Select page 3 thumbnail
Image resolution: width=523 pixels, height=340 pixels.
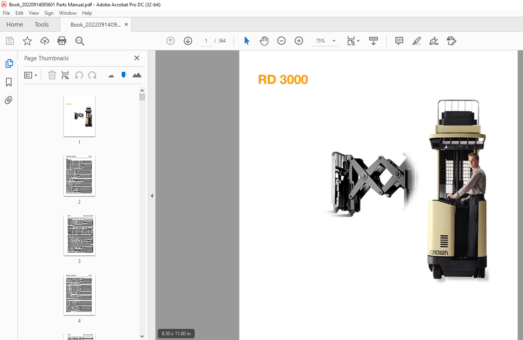point(79,235)
